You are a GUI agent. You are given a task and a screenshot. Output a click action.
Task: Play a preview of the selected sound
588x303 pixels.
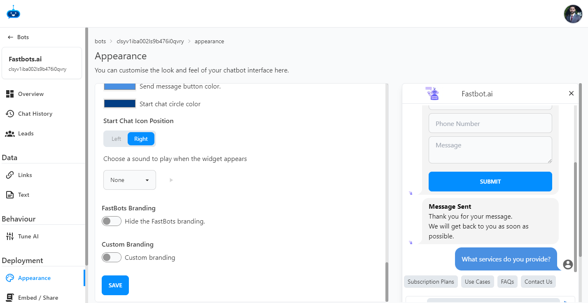(171, 180)
